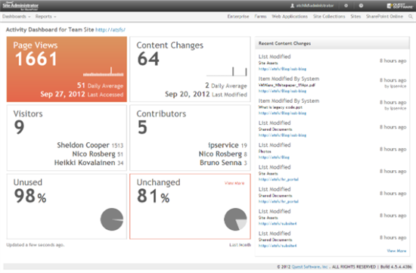The width and height of the screenshot is (416, 273).
Task: Open the sub-blog link under 'What is legacy code.ppt'
Action: (282, 113)
